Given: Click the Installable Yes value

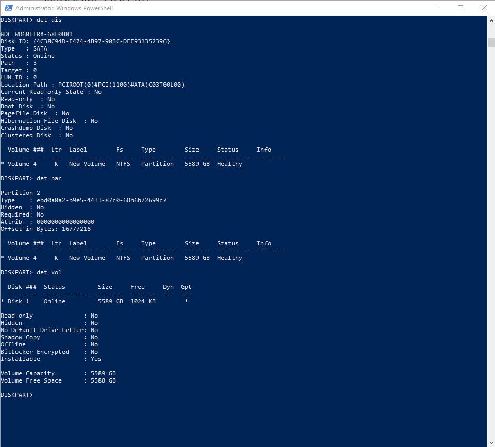Looking at the screenshot, I should point(96,359).
